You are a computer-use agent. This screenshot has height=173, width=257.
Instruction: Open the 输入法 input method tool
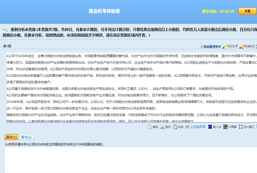tap(210, 127)
